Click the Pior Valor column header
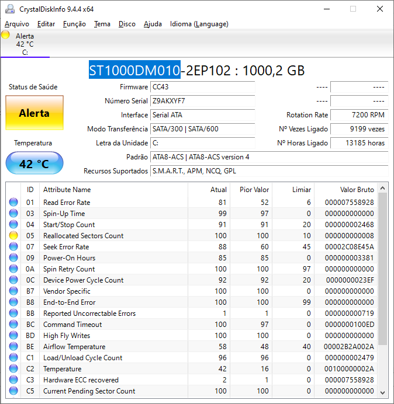 251,190
